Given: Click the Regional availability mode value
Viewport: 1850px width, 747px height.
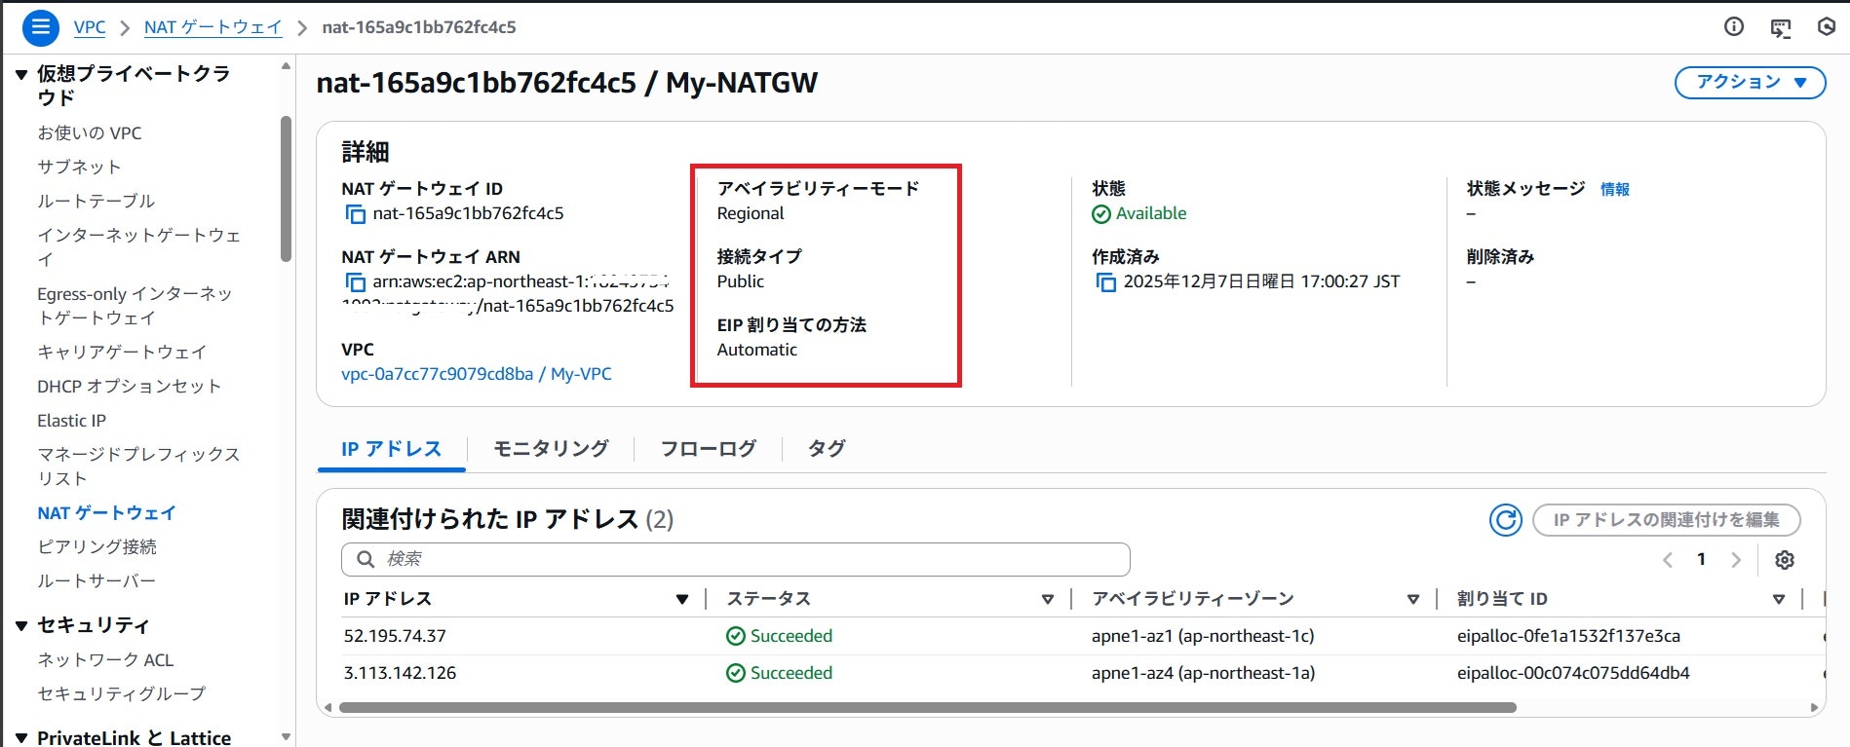Looking at the screenshot, I should coord(751,214).
